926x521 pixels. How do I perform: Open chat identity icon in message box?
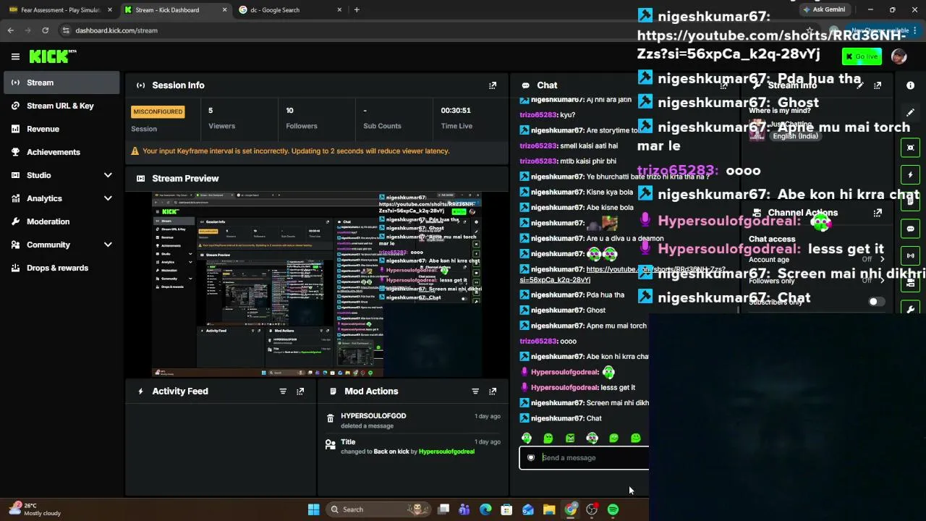[x=531, y=458]
